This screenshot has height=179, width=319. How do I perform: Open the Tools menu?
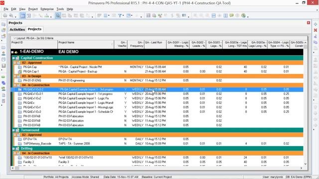(60, 9)
